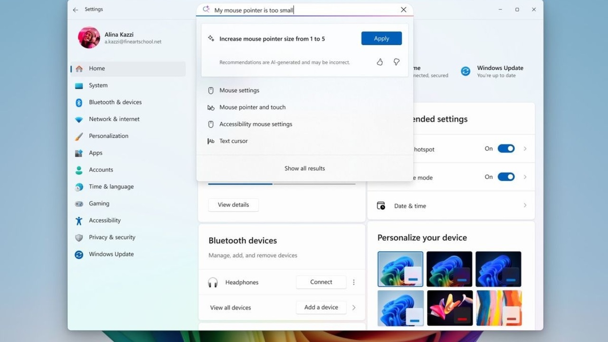This screenshot has width=608, height=342.
Task: Select Mouse settings from search results
Action: coord(239,90)
